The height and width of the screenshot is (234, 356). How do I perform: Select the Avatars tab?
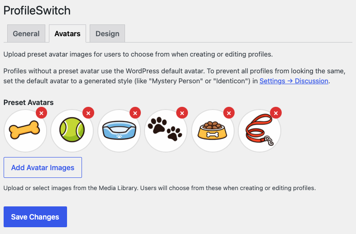pos(67,33)
